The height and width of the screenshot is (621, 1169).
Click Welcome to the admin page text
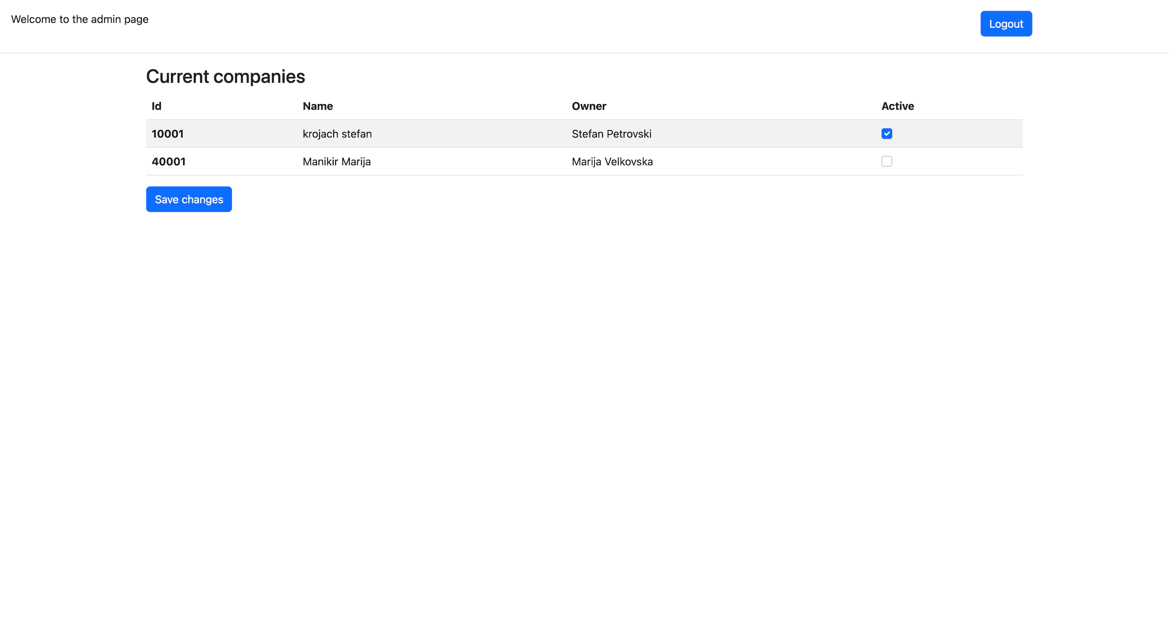[80, 19]
